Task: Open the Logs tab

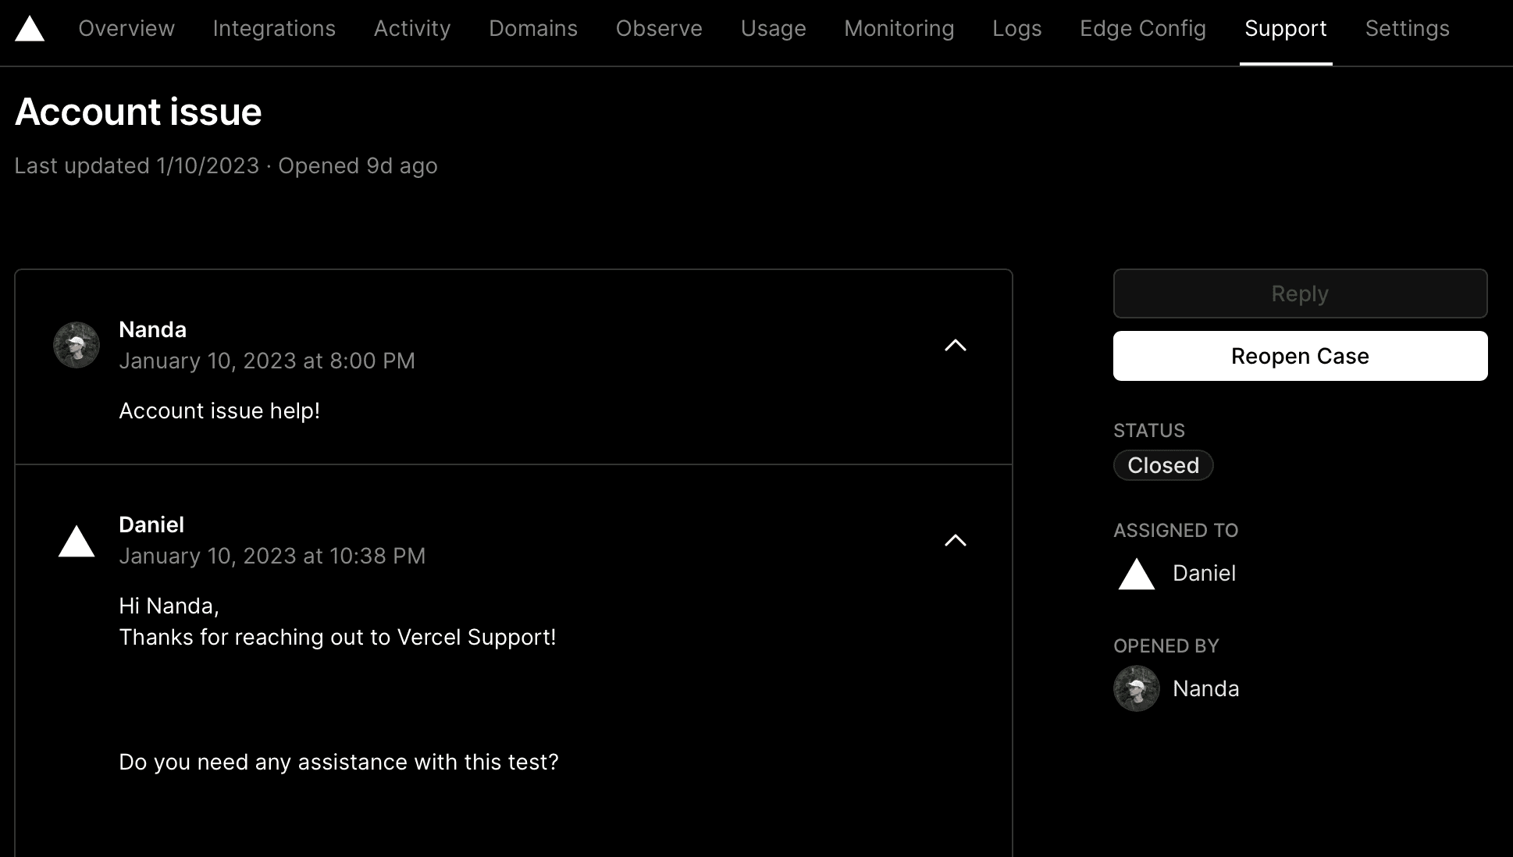Action: (1016, 29)
